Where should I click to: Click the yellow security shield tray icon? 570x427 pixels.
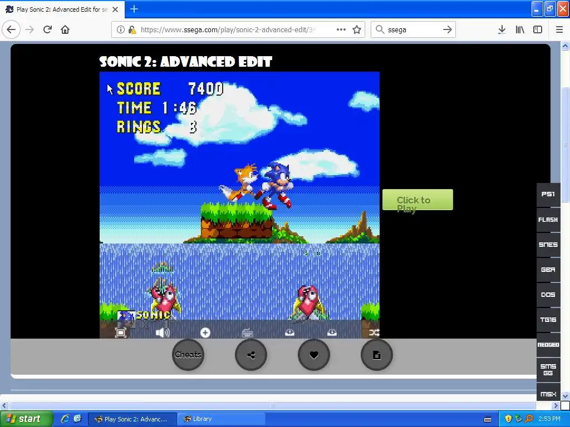coord(508,419)
